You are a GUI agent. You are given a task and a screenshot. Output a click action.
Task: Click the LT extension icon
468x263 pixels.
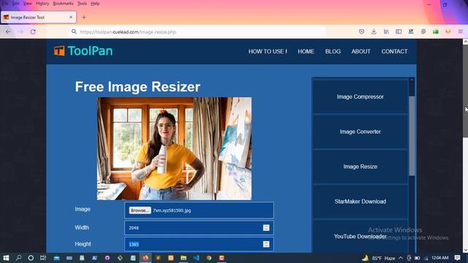[411, 31]
